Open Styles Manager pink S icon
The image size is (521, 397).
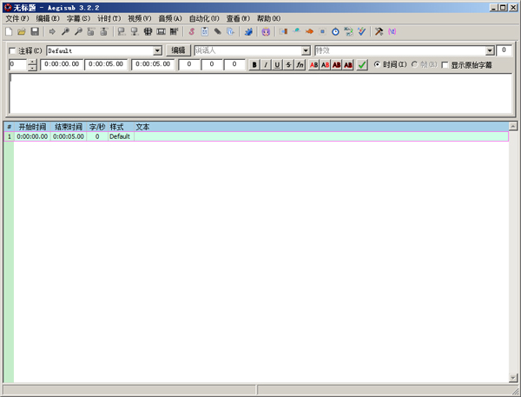point(192,31)
